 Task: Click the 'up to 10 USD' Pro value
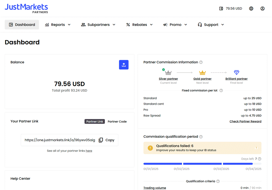(252, 110)
